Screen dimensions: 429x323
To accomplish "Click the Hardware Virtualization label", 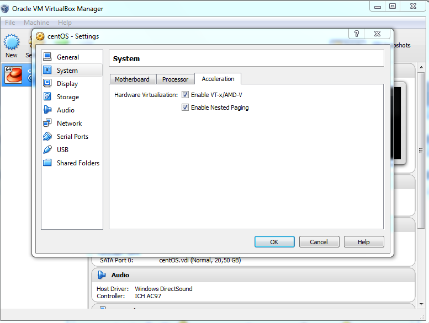I will pos(146,95).
